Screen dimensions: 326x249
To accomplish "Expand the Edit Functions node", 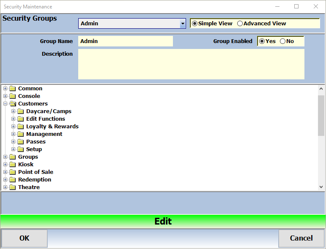I will tap(14, 119).
